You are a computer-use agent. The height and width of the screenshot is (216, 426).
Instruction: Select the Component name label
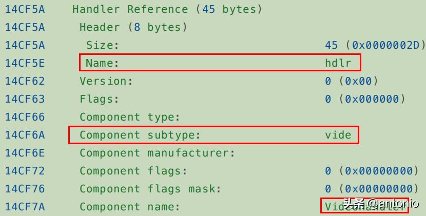130,207
